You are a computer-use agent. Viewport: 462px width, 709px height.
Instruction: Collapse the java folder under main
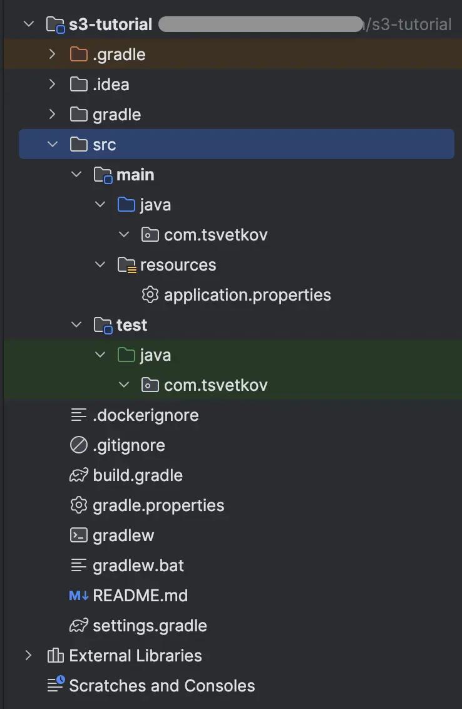click(100, 204)
